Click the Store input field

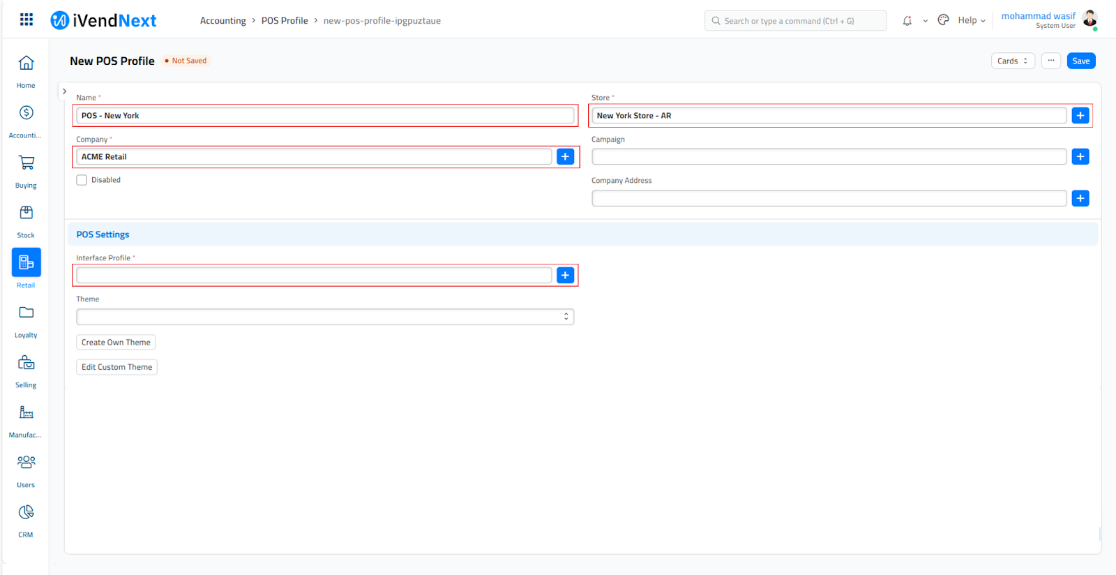(829, 115)
